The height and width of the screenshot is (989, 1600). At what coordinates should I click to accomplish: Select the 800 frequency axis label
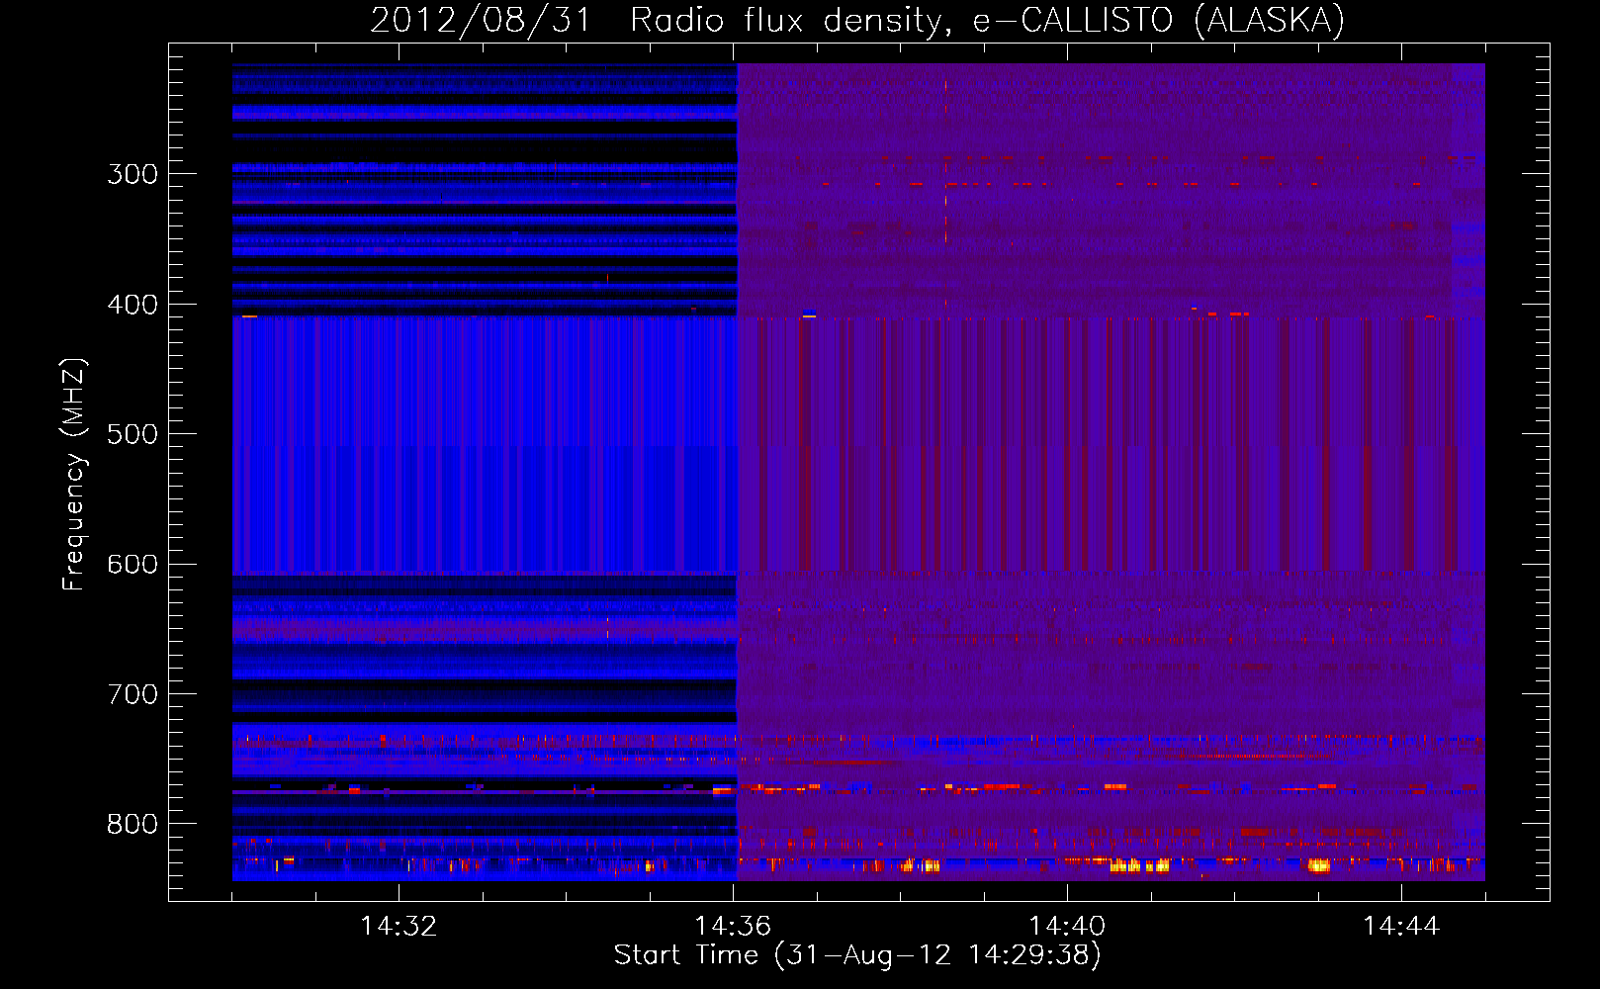[x=133, y=824]
